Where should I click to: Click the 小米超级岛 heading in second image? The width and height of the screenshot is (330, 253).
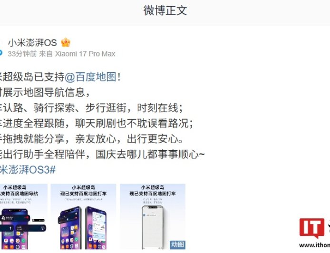click(83, 187)
